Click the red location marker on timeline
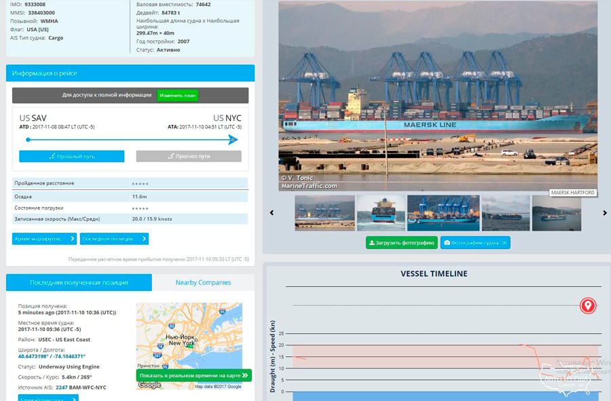Image resolution: width=611 pixels, height=401 pixels. pos(588,305)
